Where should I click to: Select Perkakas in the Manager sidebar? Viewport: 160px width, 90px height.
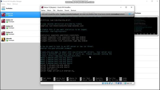20,8
